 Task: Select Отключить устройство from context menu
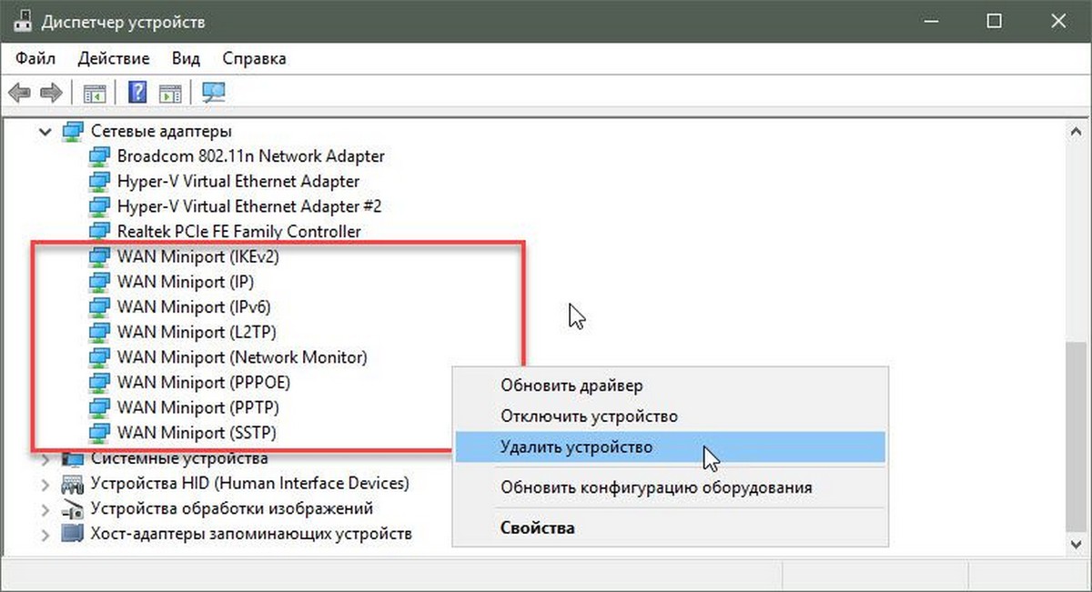[590, 416]
